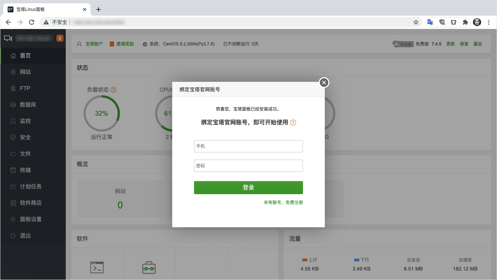Click the orange 0 notification badge
This screenshot has height=280, width=497.
pos(60,38)
